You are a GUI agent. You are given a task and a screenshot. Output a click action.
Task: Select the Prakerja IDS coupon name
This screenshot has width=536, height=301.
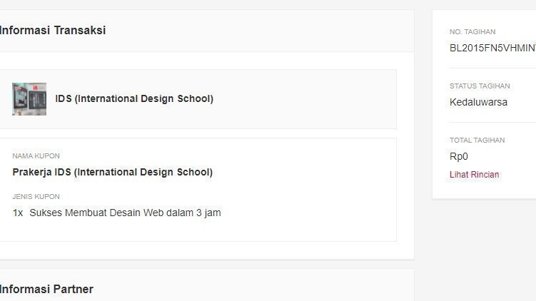coord(113,172)
